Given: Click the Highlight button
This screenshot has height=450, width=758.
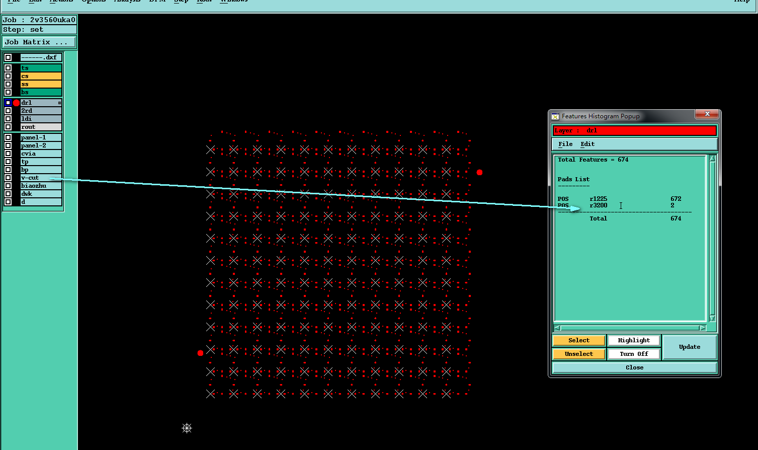Looking at the screenshot, I should coord(634,340).
